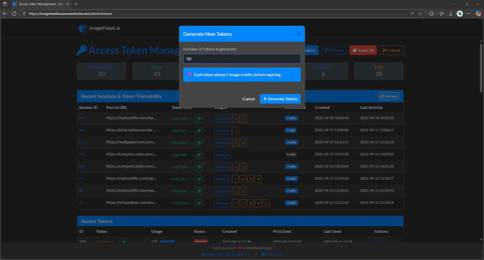Copy token for session #13
484x260 pixels.
pos(199,131)
